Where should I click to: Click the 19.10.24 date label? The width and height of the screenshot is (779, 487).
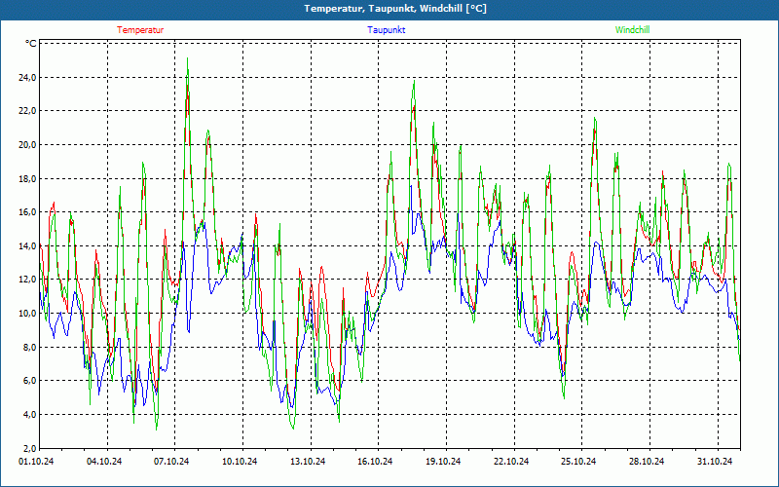[x=443, y=462]
